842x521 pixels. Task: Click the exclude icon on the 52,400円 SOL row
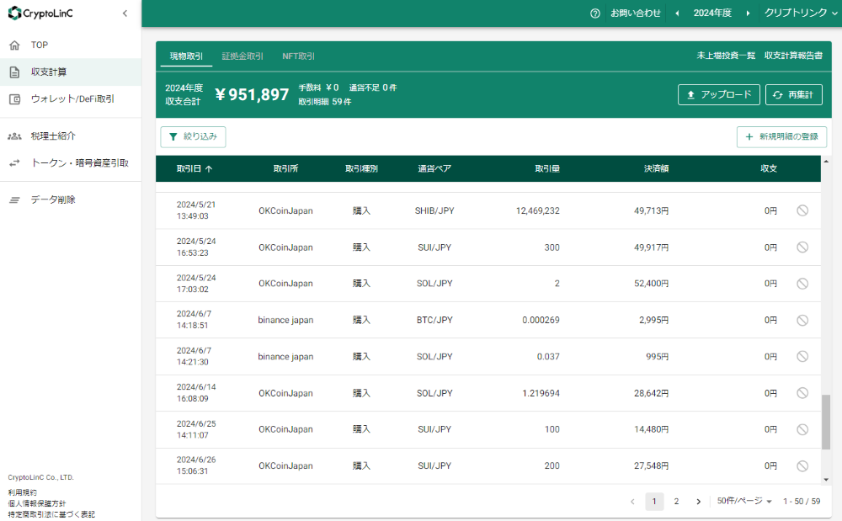click(802, 284)
